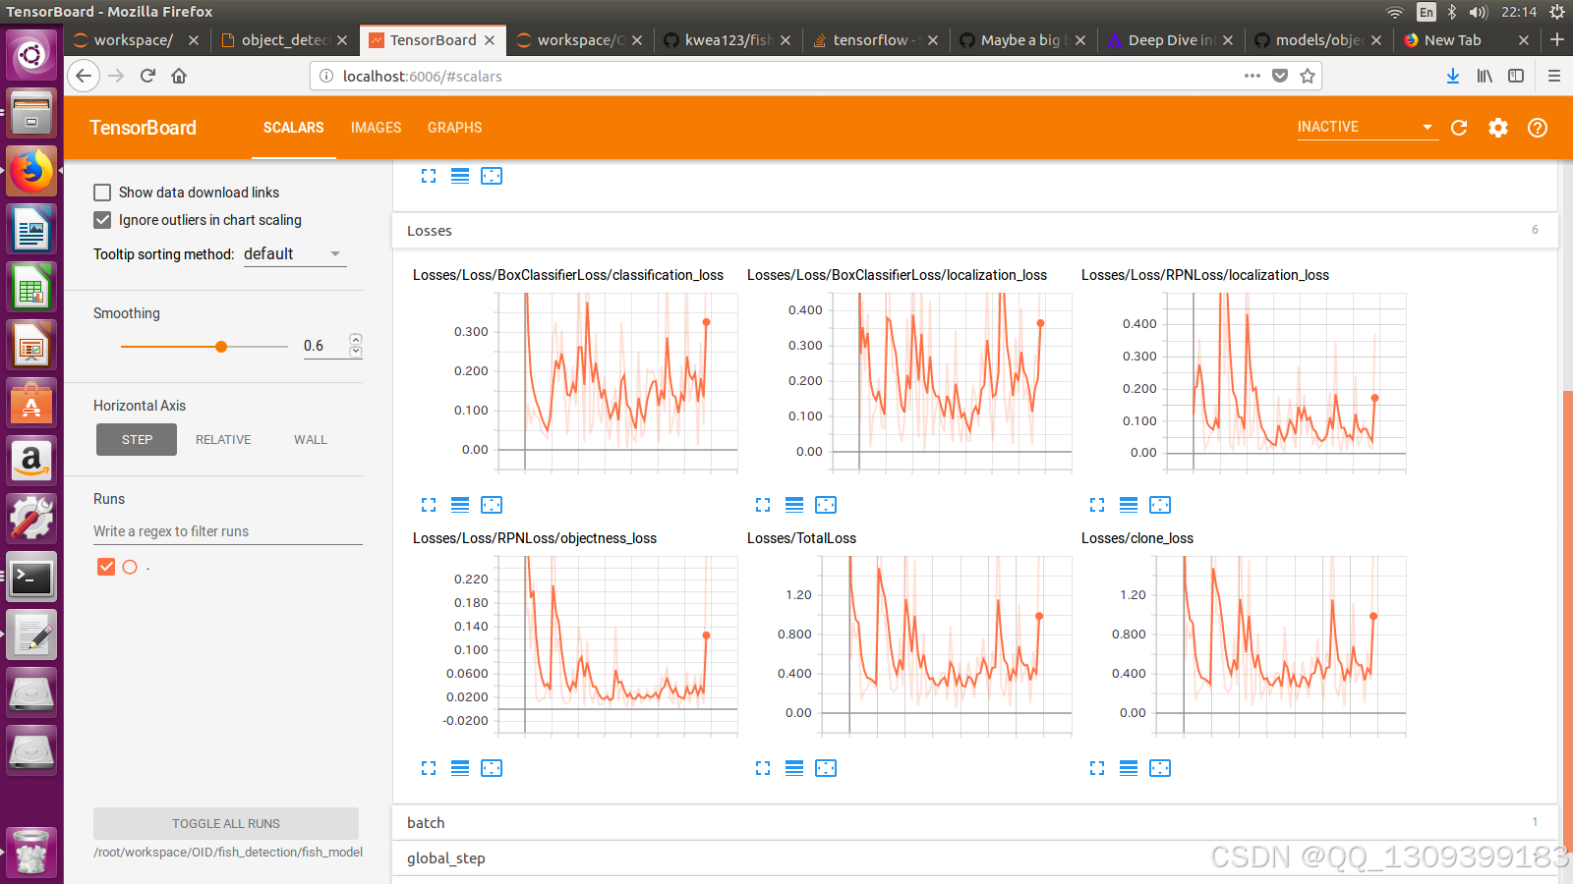
Task: Expand the TotalLoss chart size
Action: 763,768
